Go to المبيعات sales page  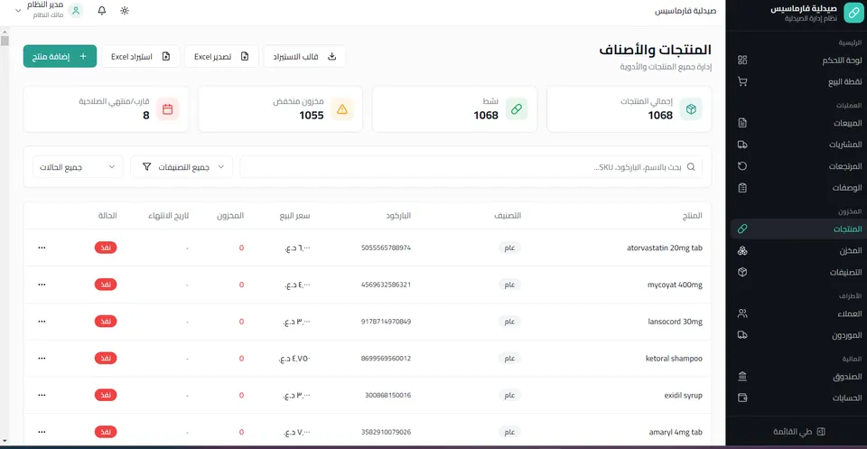tap(797, 123)
